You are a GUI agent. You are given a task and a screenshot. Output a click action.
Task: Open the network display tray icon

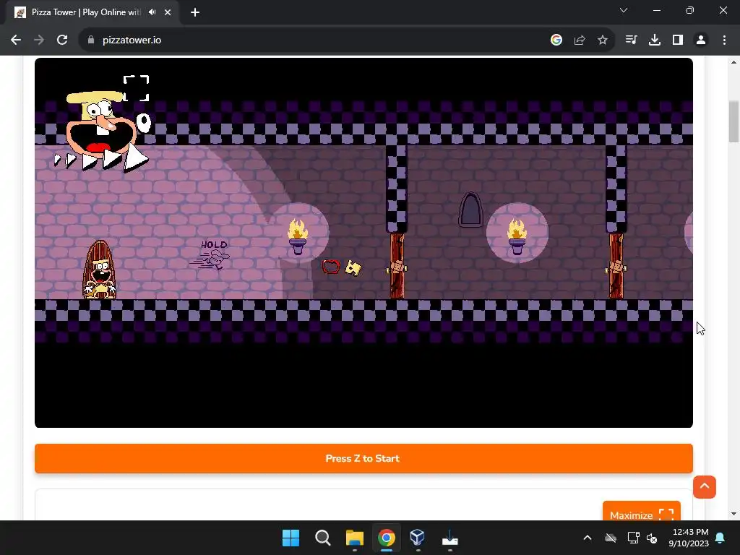tap(633, 538)
